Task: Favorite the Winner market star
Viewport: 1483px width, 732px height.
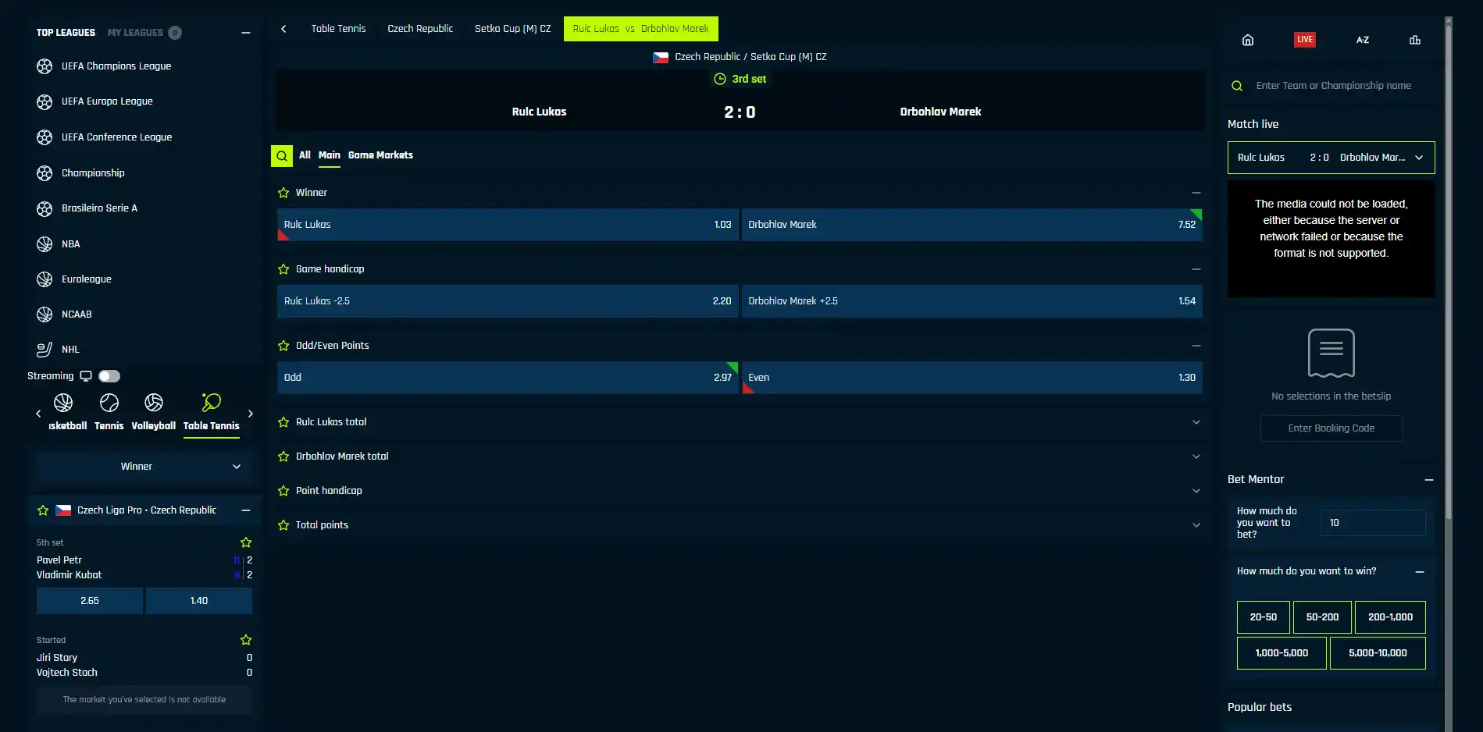Action: pyautogui.click(x=283, y=193)
